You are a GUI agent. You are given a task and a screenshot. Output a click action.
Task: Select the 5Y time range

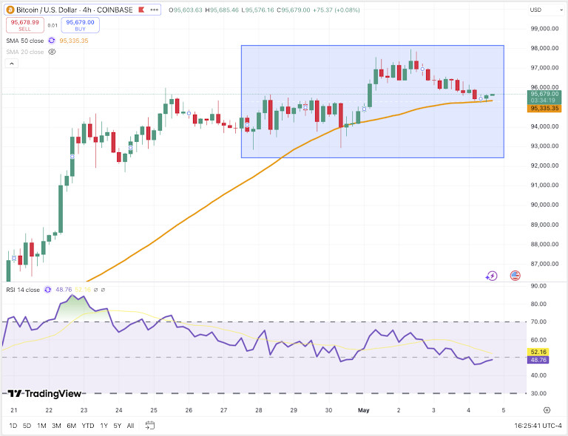(118, 426)
